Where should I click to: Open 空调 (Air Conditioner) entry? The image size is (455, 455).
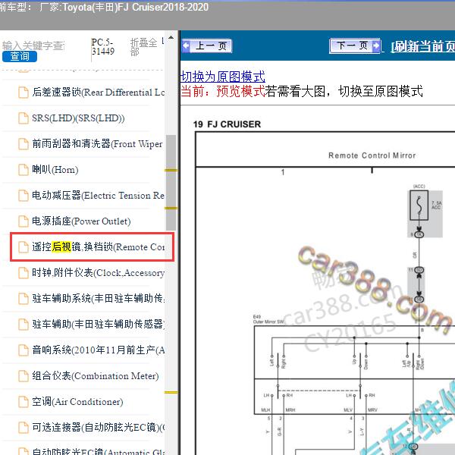tap(77, 402)
